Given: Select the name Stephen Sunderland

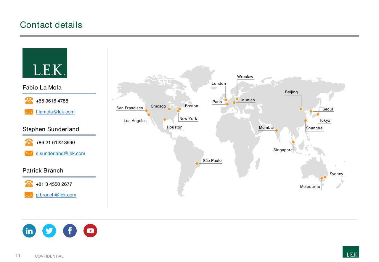Looking at the screenshot, I should [x=51, y=129].
